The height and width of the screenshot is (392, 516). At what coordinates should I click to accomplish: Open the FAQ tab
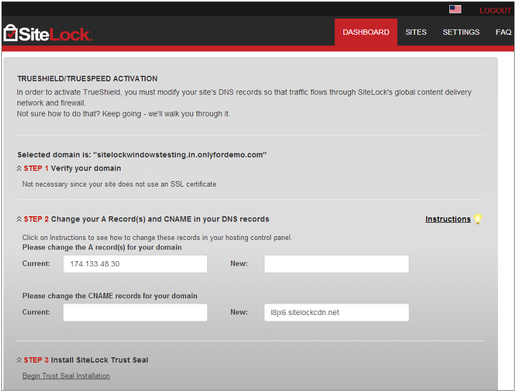coord(503,32)
